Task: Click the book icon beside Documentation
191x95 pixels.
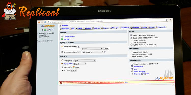Action: (x=132, y=66)
